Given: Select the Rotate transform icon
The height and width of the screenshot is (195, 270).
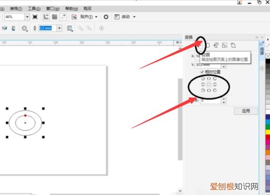Looking at the screenshot, I should 207,45.
